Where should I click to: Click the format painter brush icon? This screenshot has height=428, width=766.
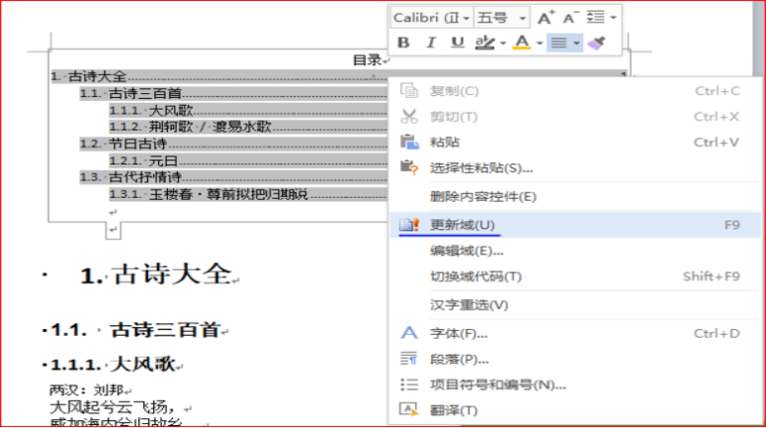pyautogui.click(x=596, y=43)
